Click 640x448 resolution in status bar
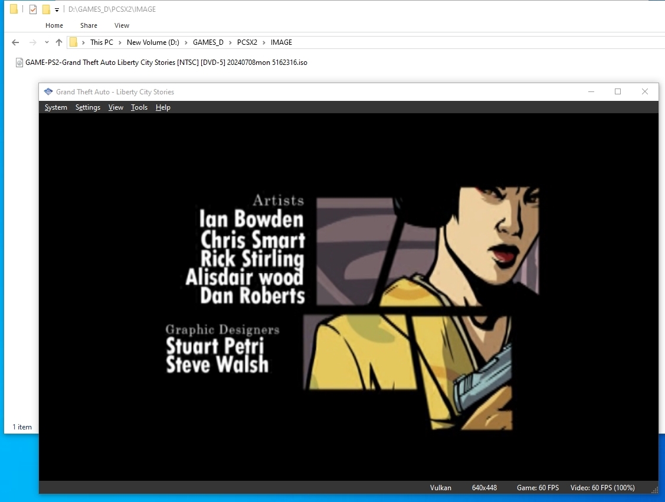Screen dimensions: 665x502 click(484, 488)
